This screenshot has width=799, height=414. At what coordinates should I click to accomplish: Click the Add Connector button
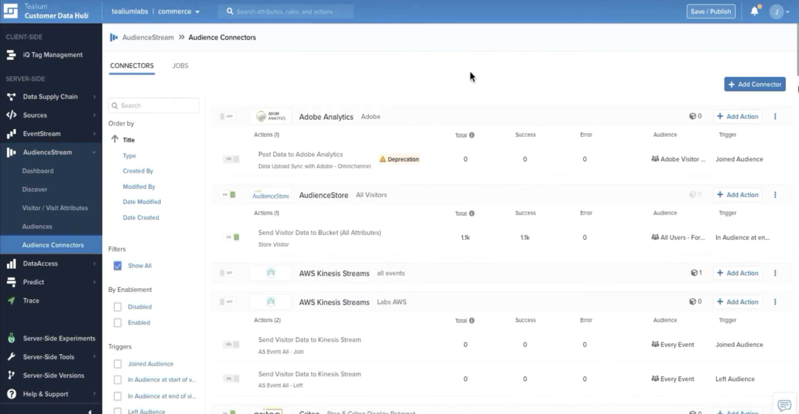755,84
